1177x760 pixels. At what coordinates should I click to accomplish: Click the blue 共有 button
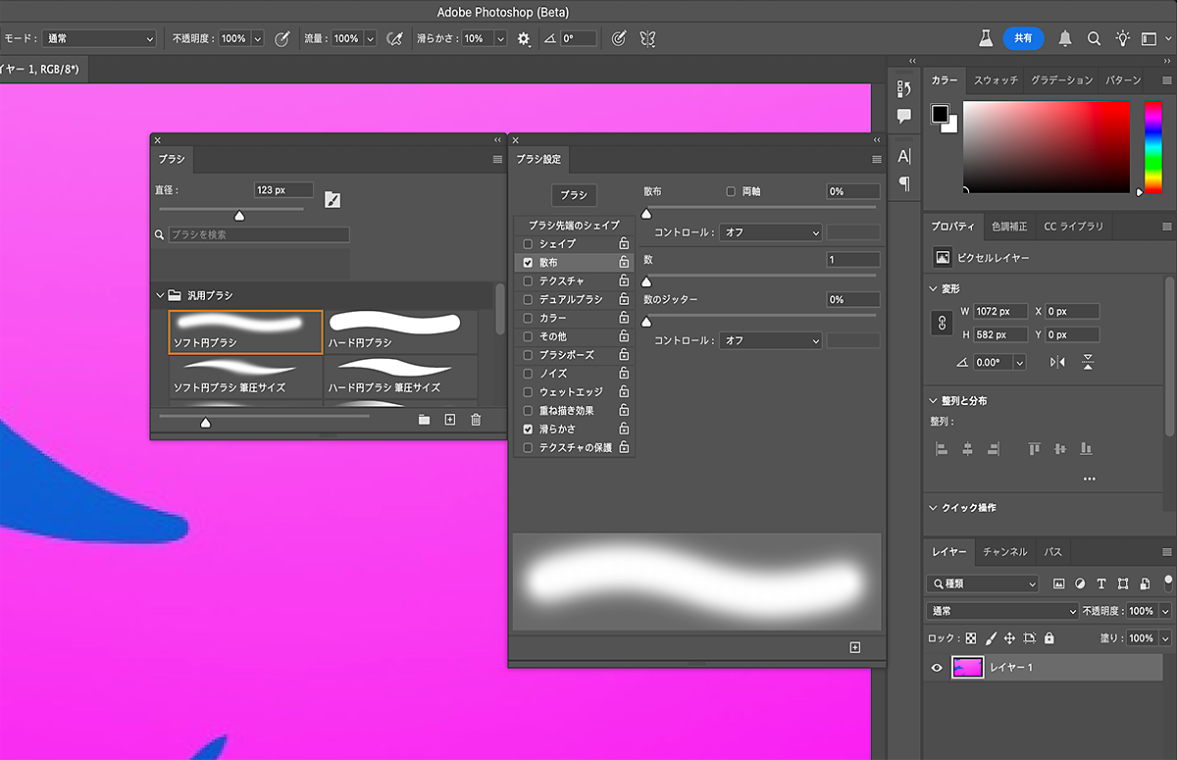point(1024,38)
